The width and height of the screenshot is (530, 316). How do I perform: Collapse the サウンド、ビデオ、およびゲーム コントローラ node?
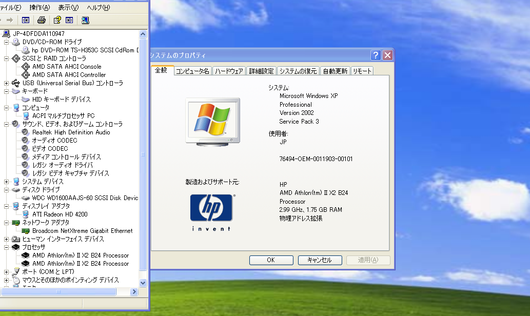(x=7, y=124)
